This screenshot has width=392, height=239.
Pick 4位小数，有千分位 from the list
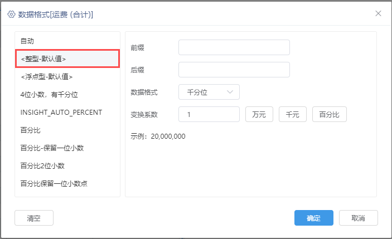click(67, 94)
